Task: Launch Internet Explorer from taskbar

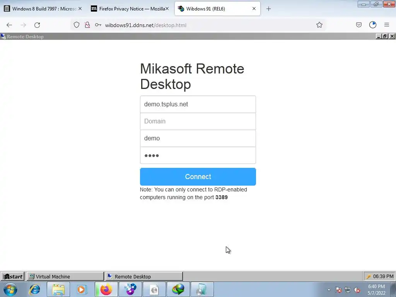Action: coord(34,289)
